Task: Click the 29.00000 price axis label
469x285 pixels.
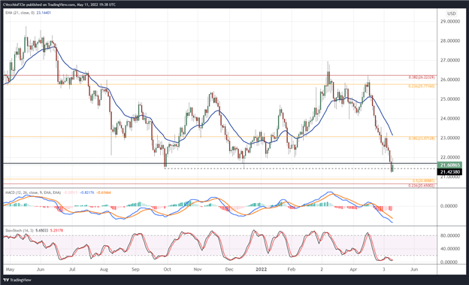Action: coord(450,21)
